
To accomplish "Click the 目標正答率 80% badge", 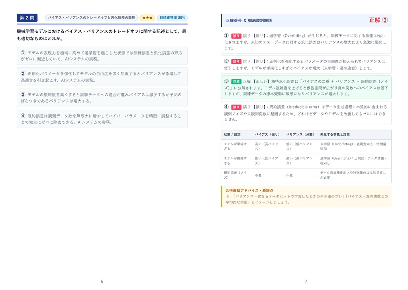I will tap(172, 18).
